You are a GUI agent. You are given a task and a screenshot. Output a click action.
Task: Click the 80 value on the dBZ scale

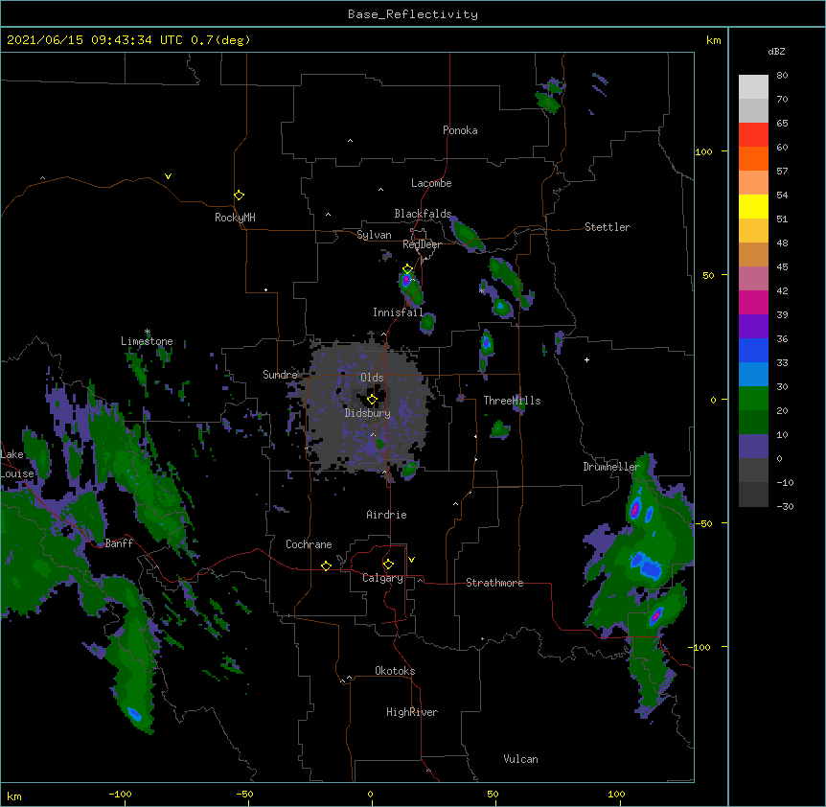[x=782, y=76]
